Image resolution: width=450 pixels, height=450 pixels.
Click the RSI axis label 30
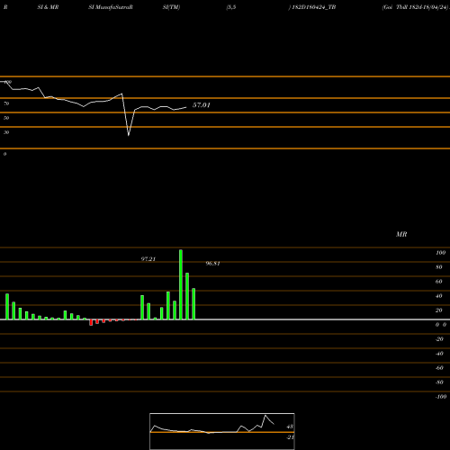6,132
